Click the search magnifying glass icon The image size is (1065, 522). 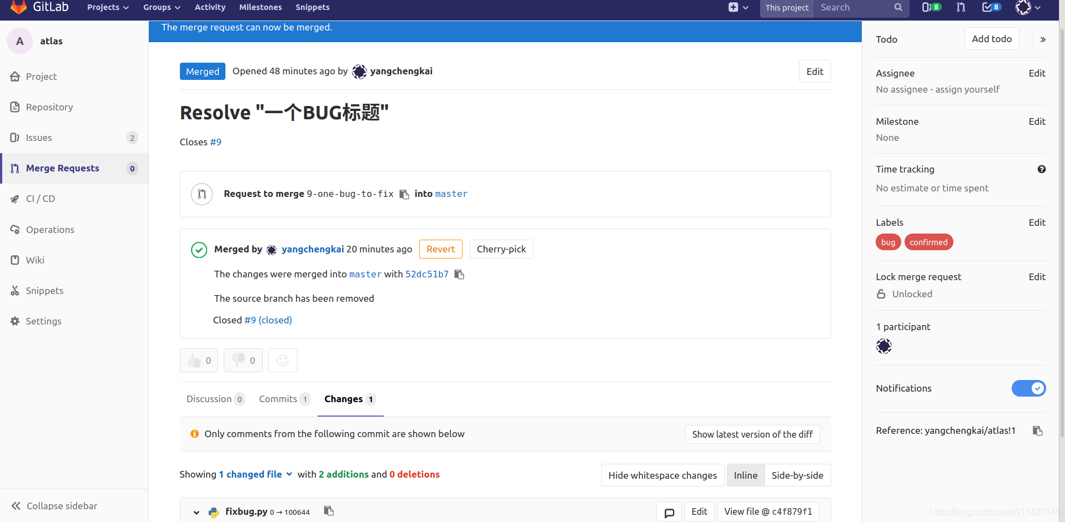click(898, 7)
